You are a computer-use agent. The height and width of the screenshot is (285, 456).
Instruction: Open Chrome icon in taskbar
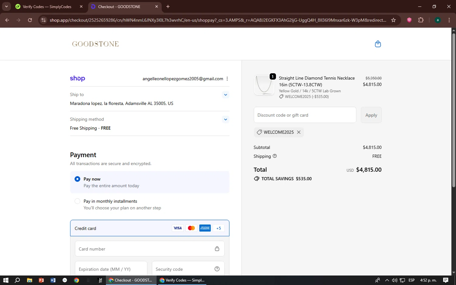click(77, 280)
